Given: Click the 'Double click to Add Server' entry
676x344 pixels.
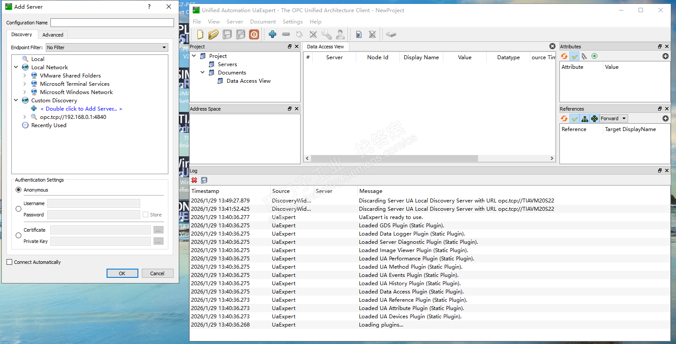Looking at the screenshot, I should 81,109.
